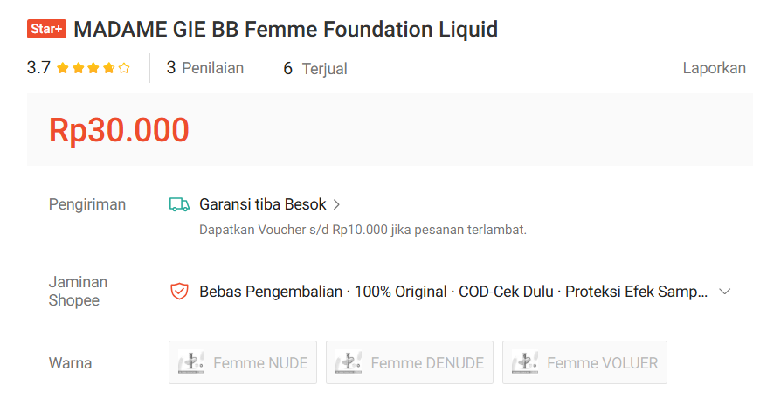
Task: Open the Garansi tiba Besok right chevron
Action: (337, 205)
